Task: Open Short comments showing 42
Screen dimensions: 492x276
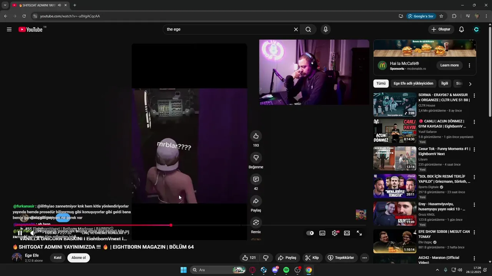Action: point(256,179)
